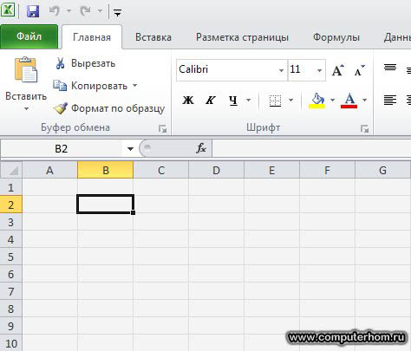Open Шрифт group dialog launcher

coord(365,129)
